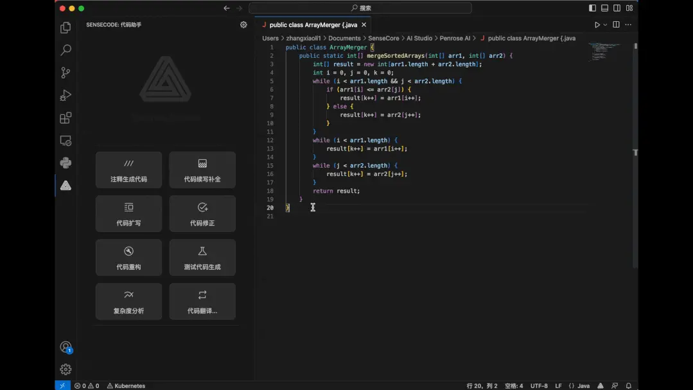Open the Users breadcrumb segment
This screenshot has height=390, width=693.
[x=270, y=39]
